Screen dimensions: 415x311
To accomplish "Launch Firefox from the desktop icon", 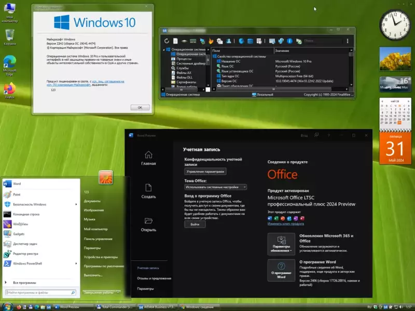I will tap(10, 91).
